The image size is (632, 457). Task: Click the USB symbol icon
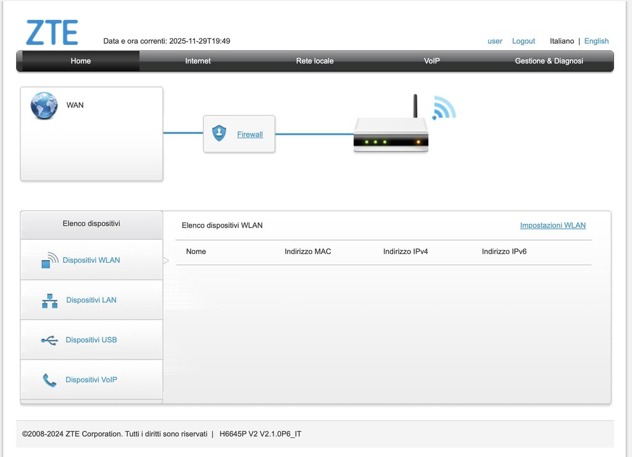click(x=49, y=340)
